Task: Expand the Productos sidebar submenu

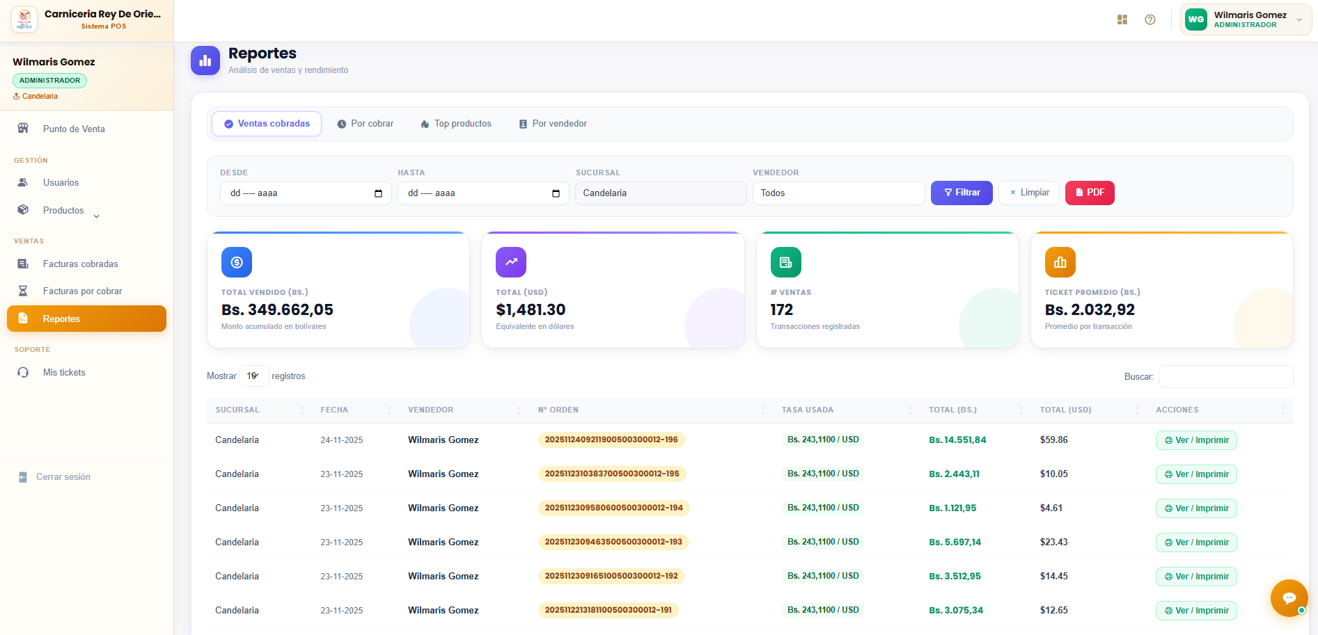Action: 86,210
